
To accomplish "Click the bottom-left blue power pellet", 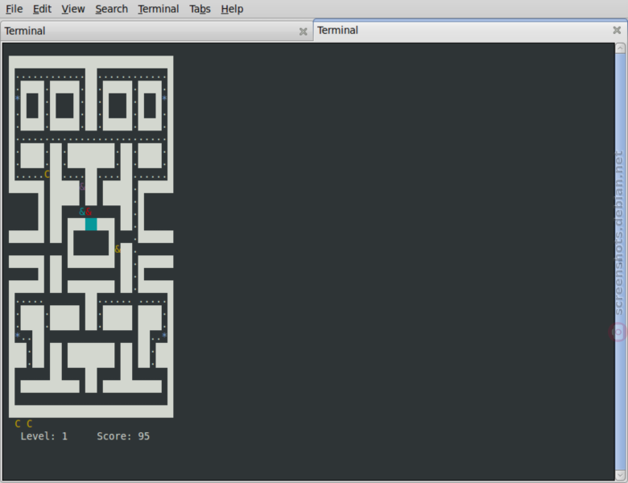I will click(18, 335).
